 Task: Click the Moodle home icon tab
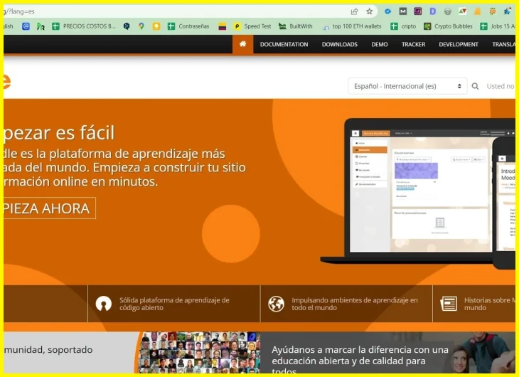point(242,44)
